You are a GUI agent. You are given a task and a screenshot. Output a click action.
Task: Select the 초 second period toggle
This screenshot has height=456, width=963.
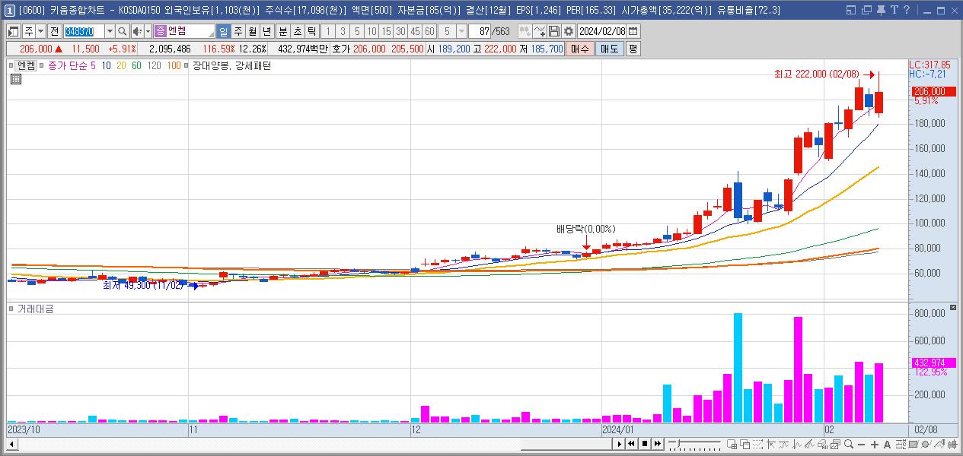(298, 31)
